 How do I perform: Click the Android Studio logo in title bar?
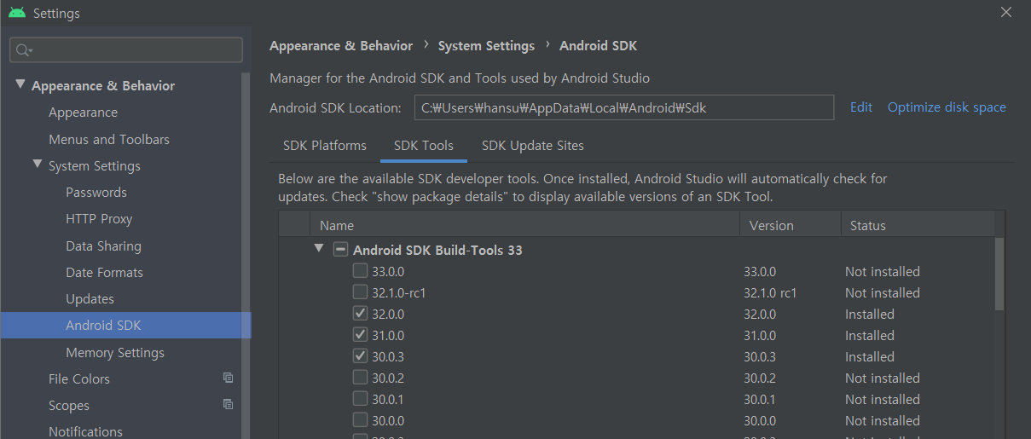17,13
